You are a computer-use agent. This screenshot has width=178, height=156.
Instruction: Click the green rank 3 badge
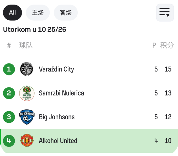(x=9, y=117)
